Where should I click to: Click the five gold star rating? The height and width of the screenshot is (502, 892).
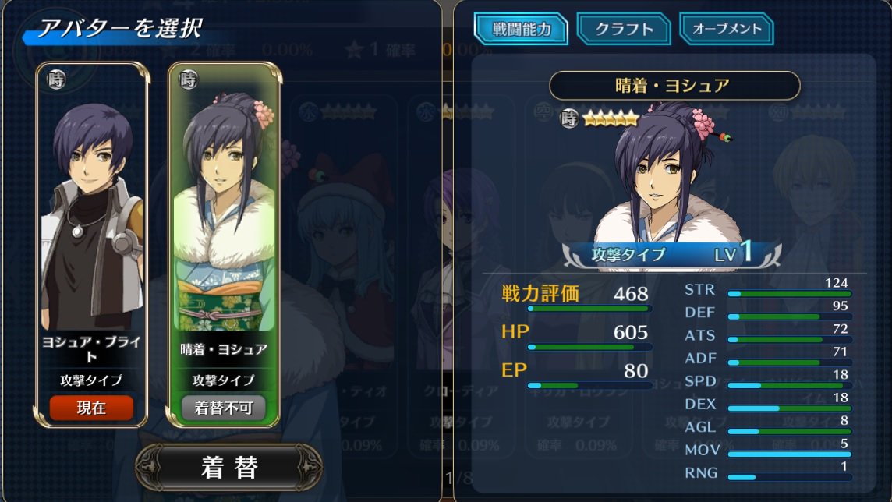[611, 118]
